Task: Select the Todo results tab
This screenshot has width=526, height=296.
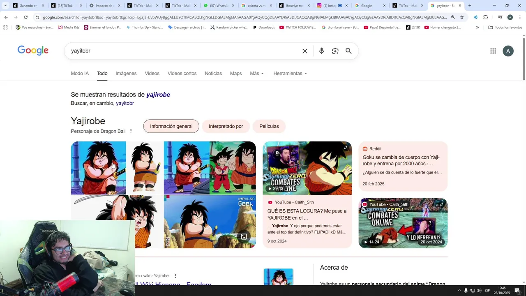Action: [102, 74]
